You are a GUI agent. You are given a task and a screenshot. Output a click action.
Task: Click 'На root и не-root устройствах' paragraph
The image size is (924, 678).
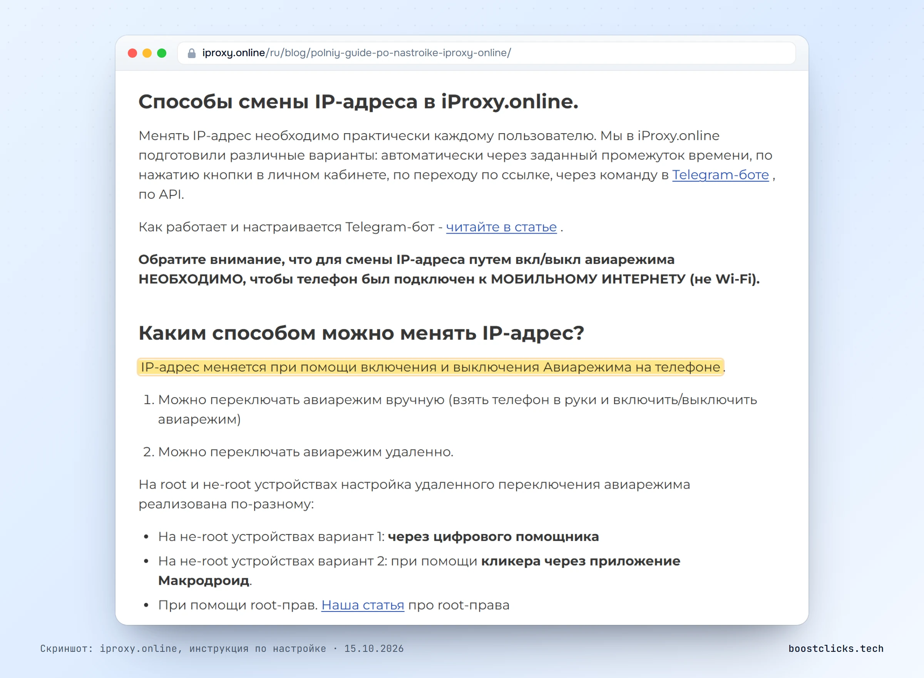414,494
